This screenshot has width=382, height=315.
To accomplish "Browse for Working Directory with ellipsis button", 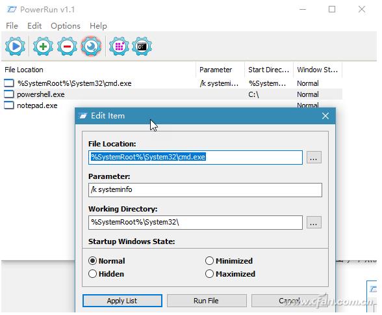I will [314, 223].
